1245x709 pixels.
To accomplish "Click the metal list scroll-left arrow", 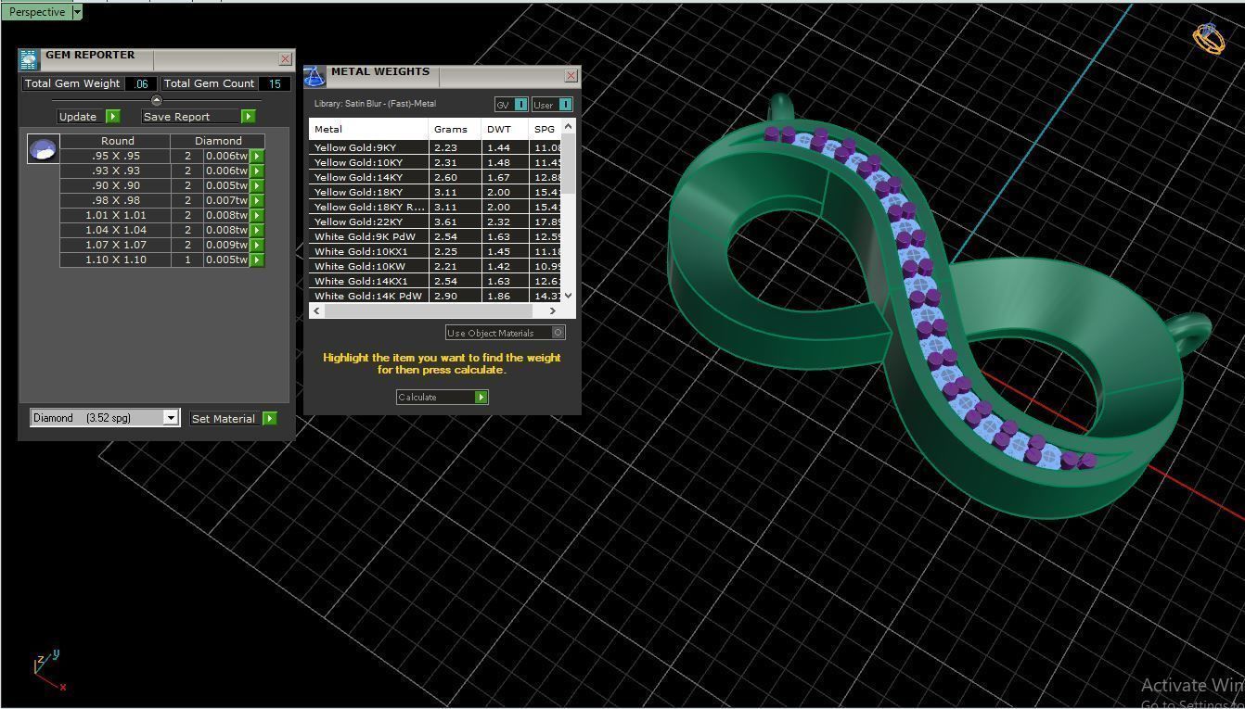I will point(316,310).
